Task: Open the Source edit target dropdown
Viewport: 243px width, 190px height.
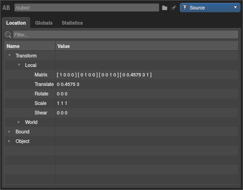Action: 210,8
